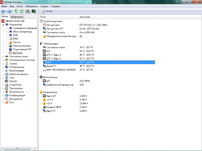The width and height of the screenshot is (202, 151).
Task: Open the Справка menu
Action: [x=56, y=6]
